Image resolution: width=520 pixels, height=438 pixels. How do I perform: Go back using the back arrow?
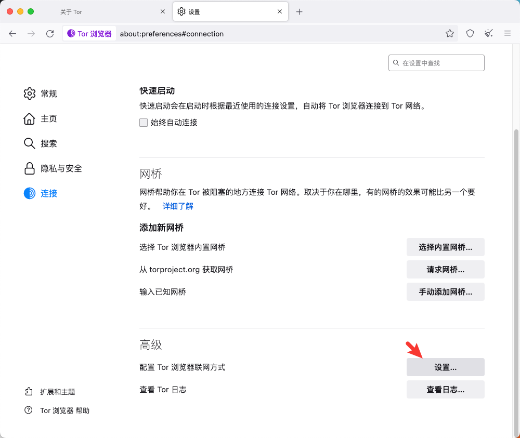coord(12,33)
